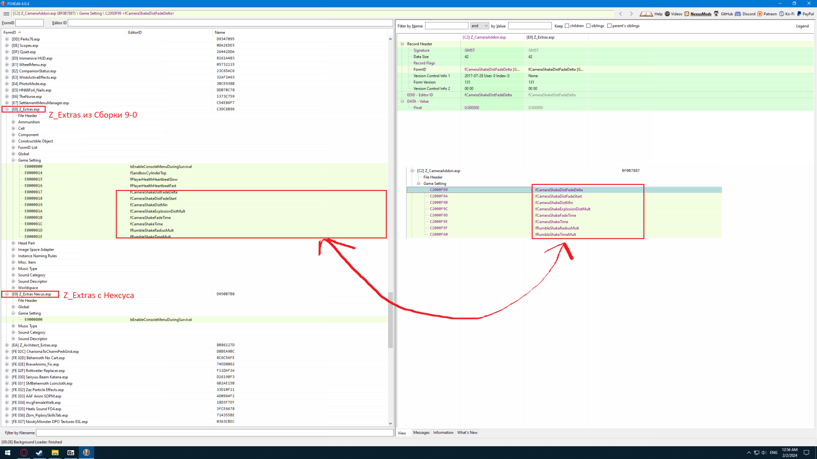The height and width of the screenshot is (459, 817).
Task: Enable the Keep siblings checkbox
Action: point(588,26)
